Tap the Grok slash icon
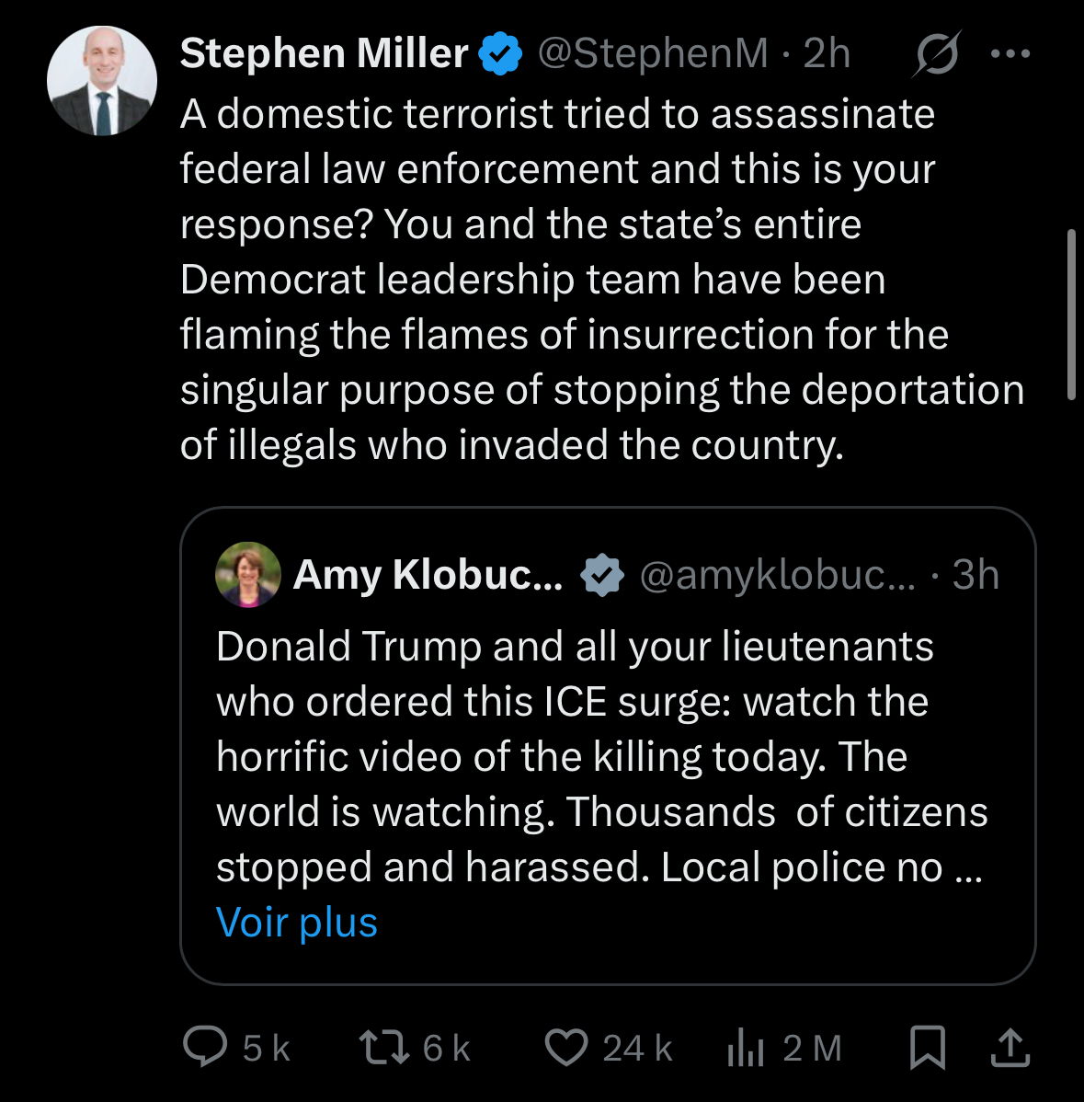This screenshot has width=1084, height=1102. point(937,54)
